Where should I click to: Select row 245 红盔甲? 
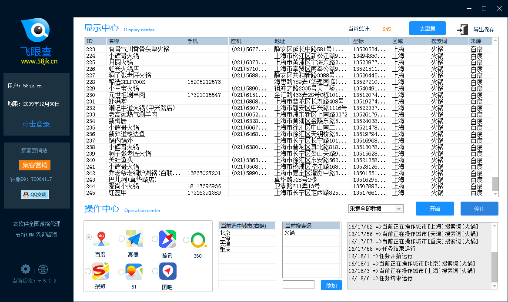coord(288,192)
